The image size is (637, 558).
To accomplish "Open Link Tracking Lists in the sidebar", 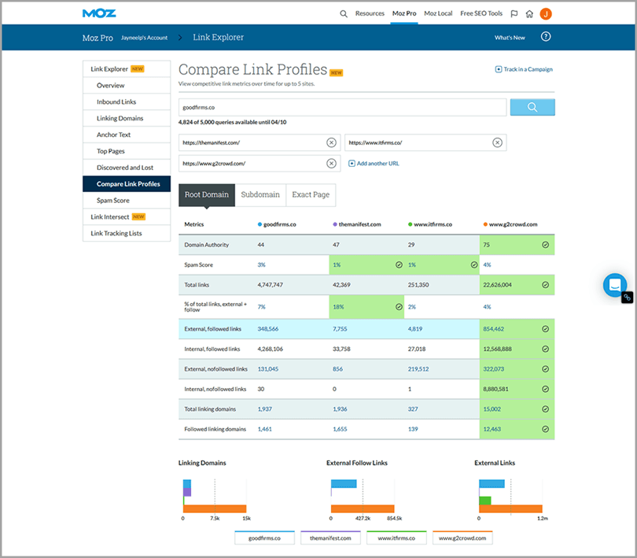I will (127, 234).
